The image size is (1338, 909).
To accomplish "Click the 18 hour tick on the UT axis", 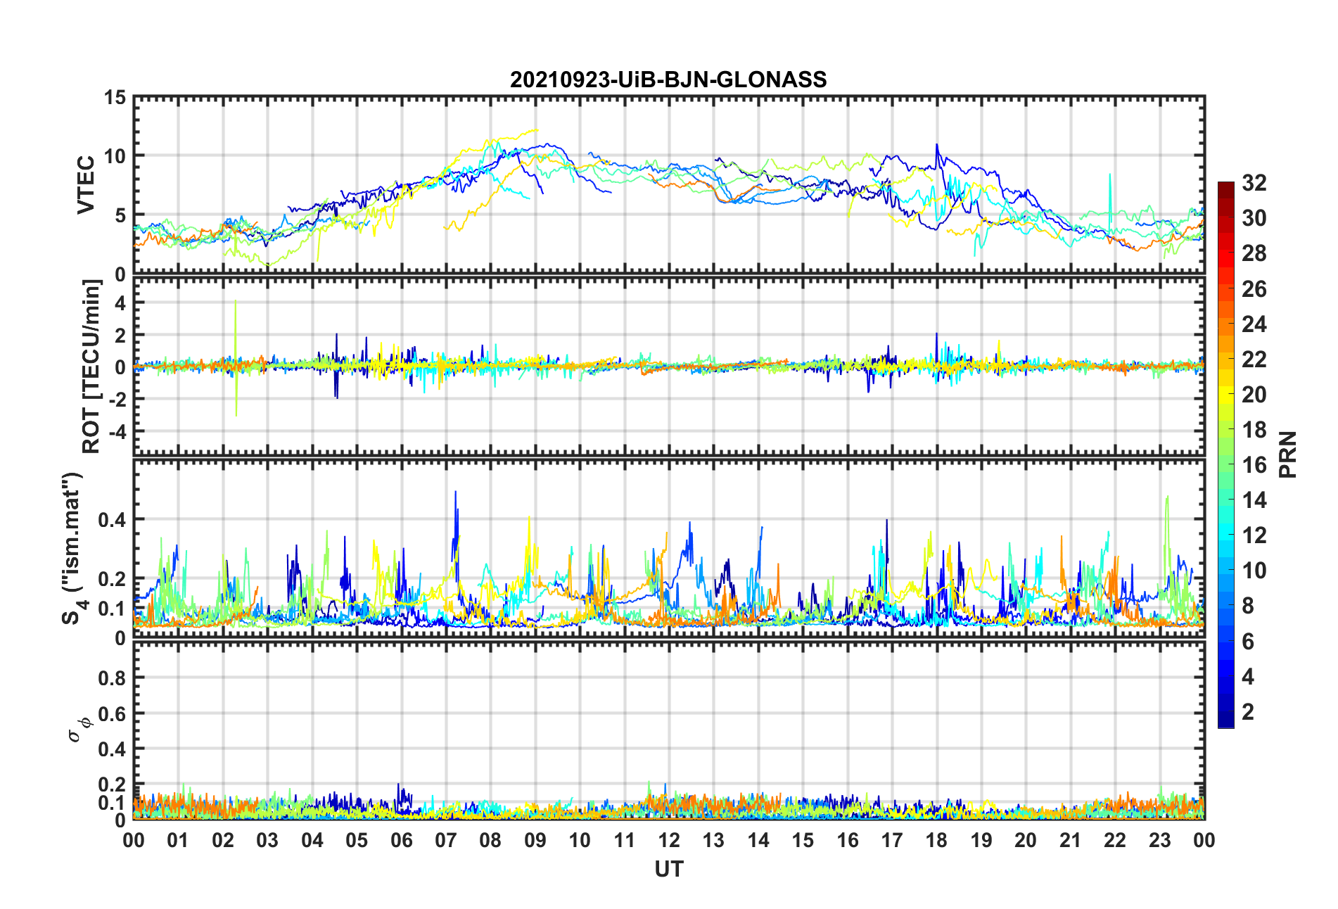I will point(936,840).
